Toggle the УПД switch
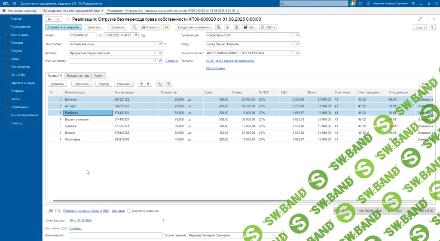Viewport: 440px width, 241px height. 49,211
